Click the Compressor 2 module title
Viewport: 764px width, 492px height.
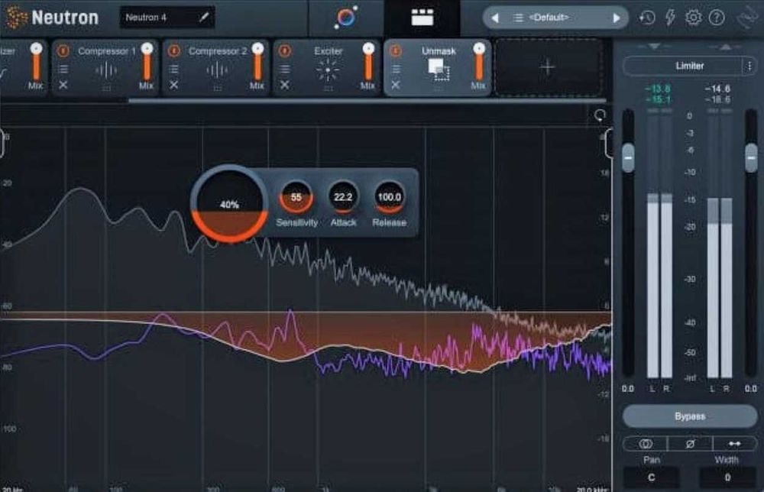pyautogui.click(x=217, y=51)
